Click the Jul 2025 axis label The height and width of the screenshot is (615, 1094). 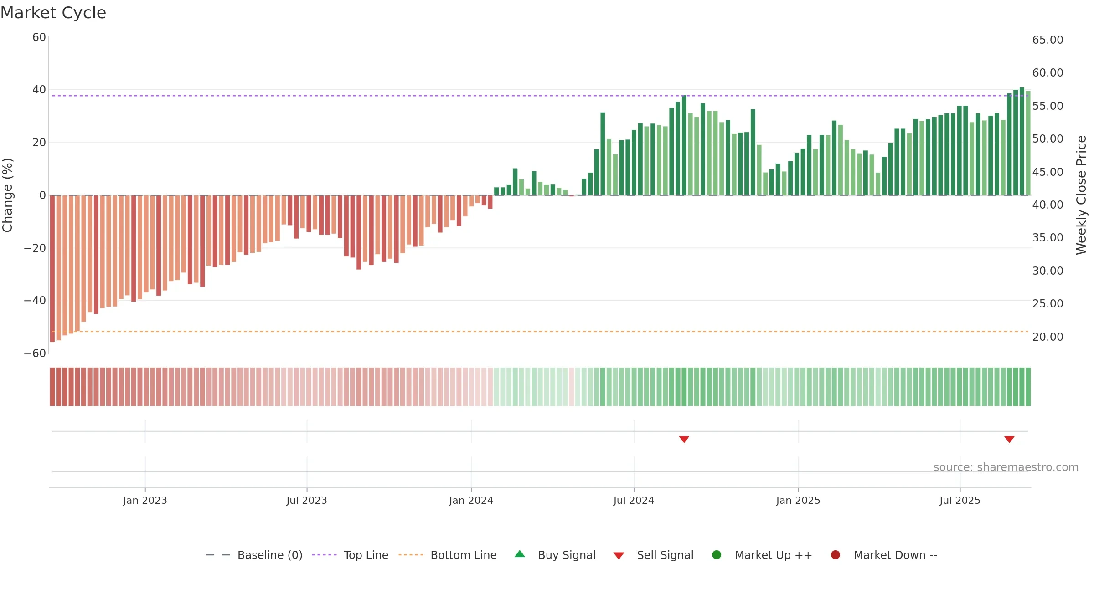(x=960, y=500)
